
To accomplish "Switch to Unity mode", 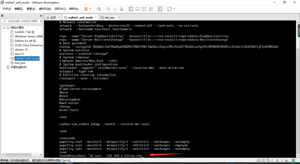I will [x=151, y=9].
